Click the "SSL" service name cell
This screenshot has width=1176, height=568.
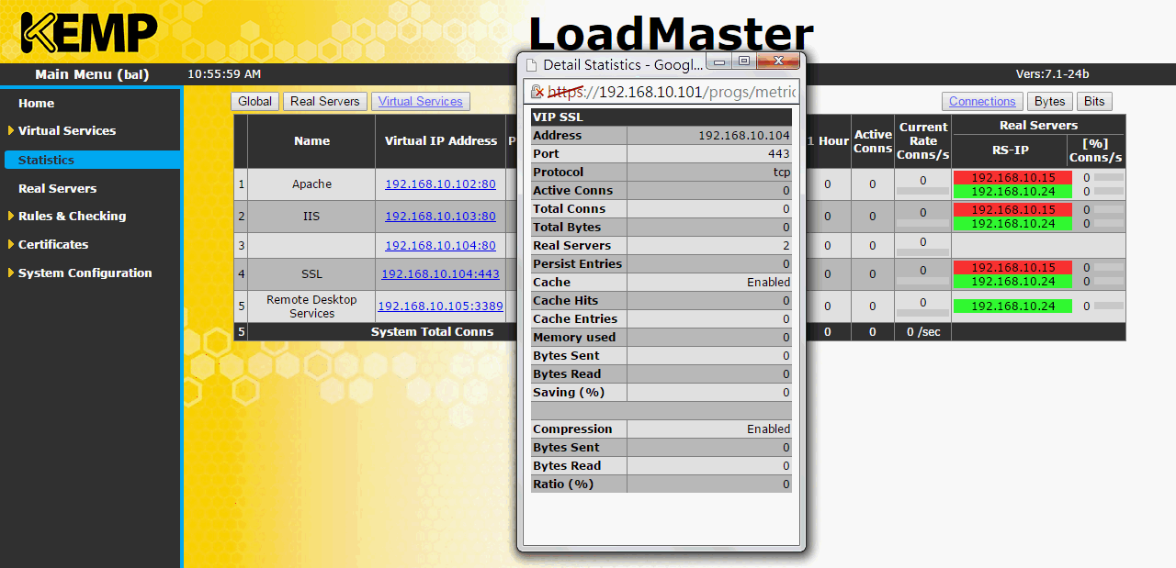click(312, 274)
